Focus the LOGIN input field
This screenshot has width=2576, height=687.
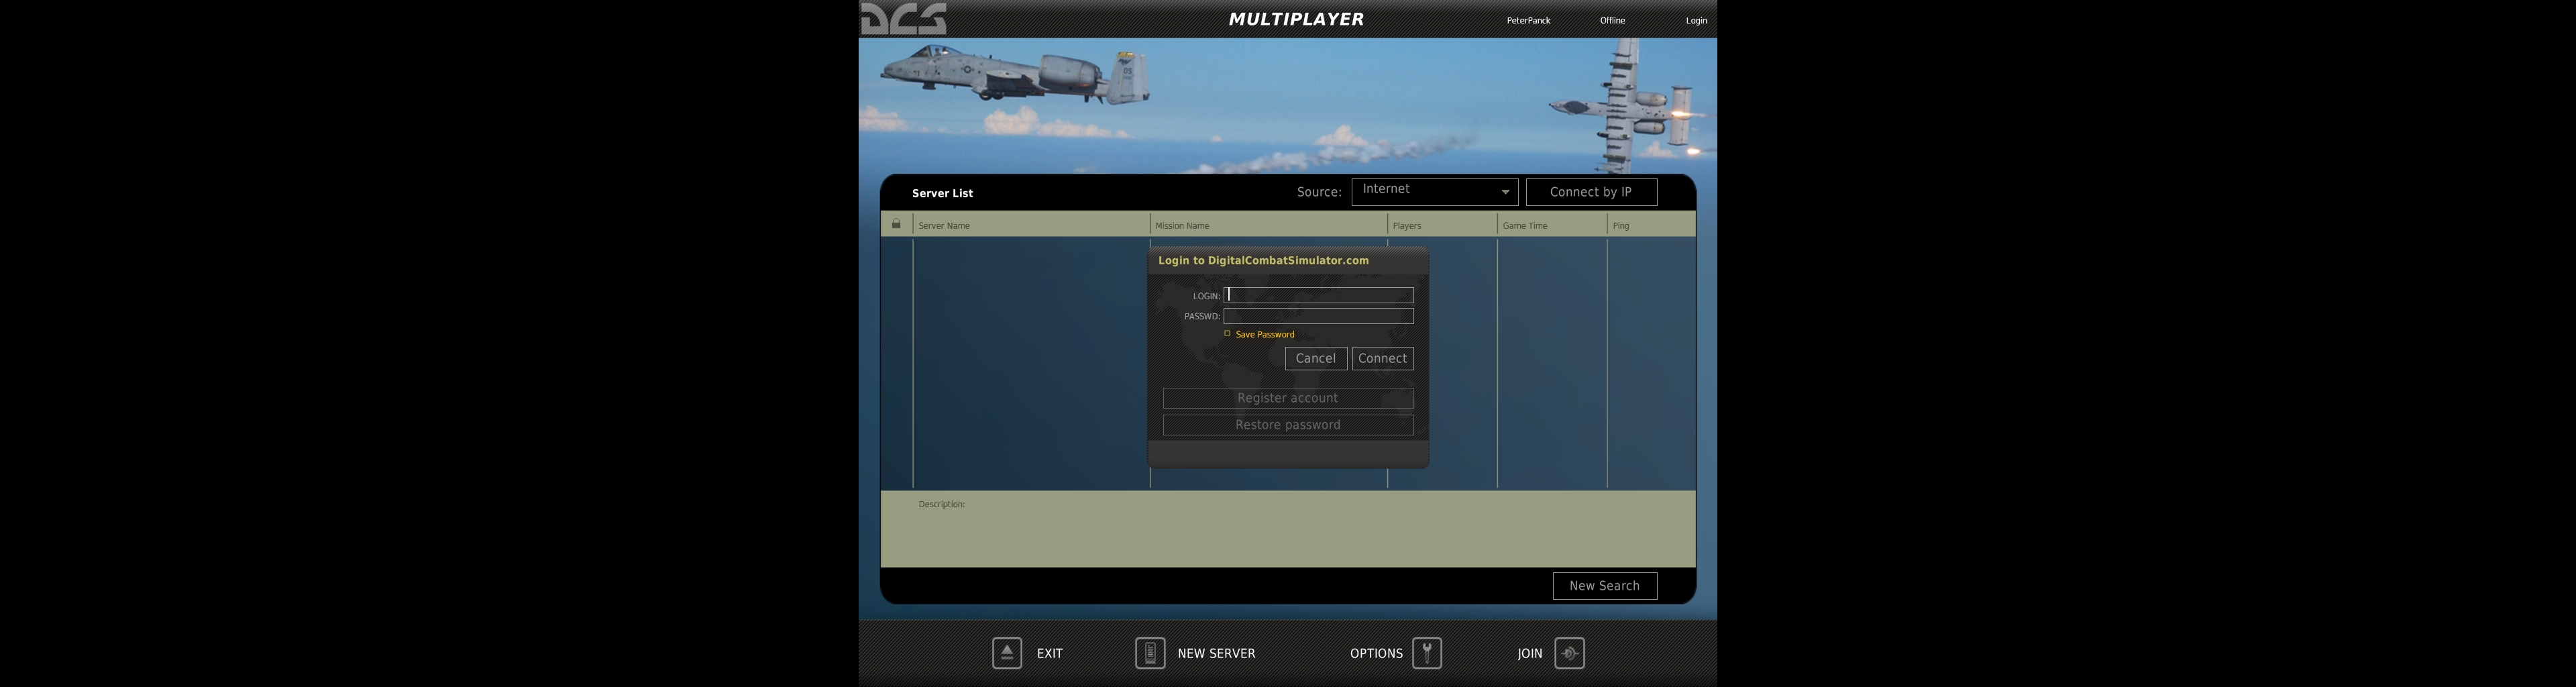click(x=1318, y=295)
